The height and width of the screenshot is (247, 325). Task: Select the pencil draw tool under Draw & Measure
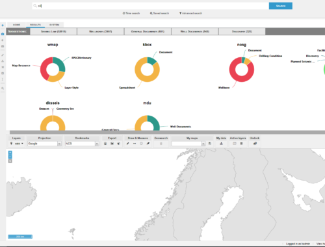[128, 144]
